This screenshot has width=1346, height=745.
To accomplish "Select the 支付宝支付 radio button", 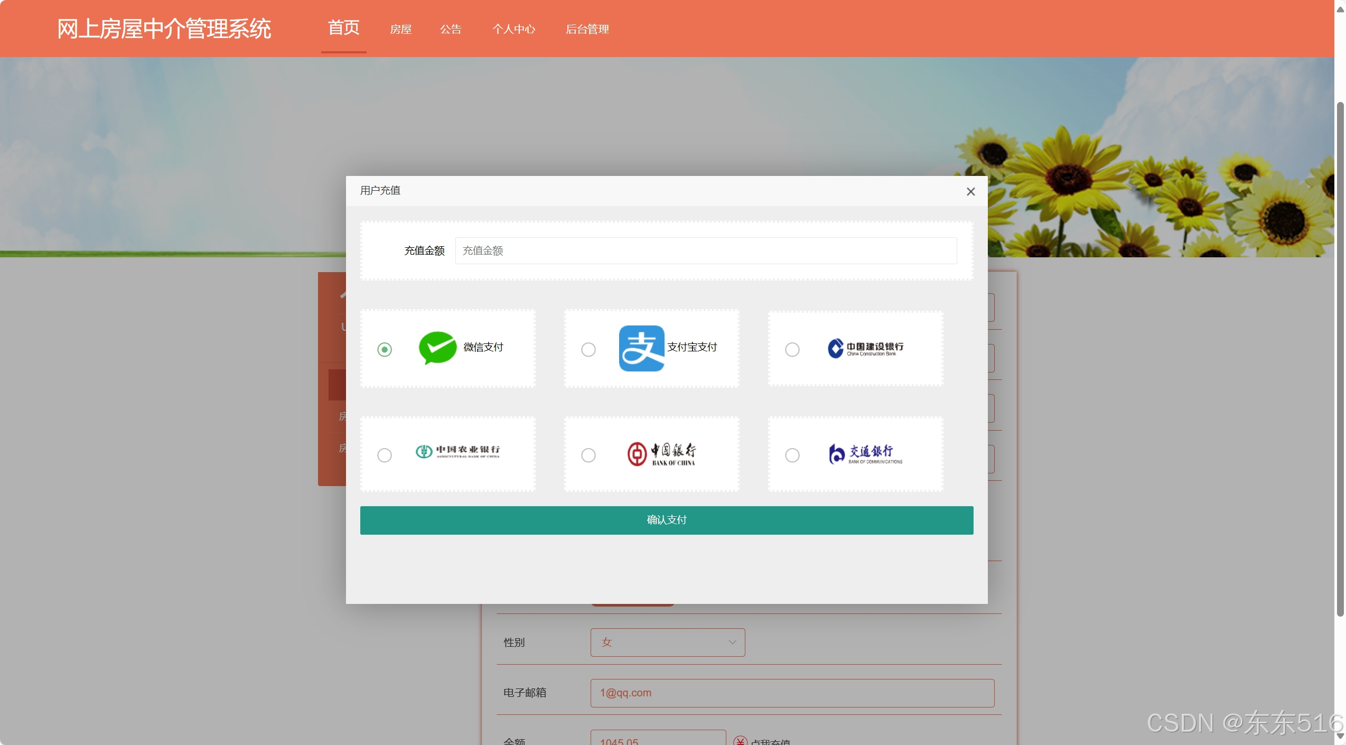I will [x=588, y=349].
